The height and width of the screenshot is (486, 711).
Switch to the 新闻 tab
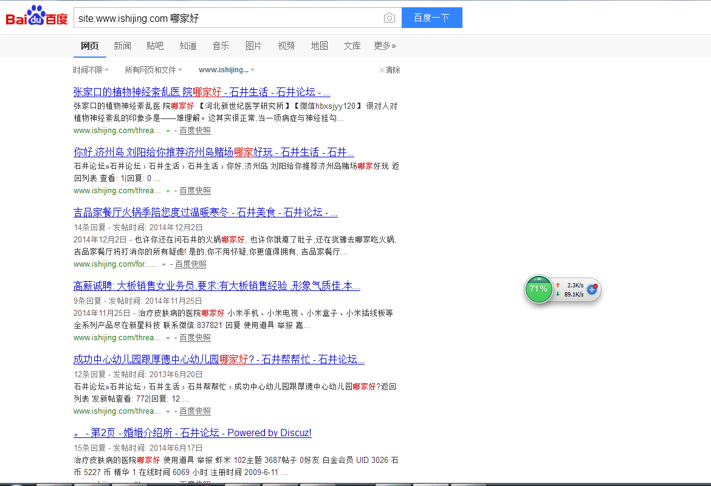122,46
